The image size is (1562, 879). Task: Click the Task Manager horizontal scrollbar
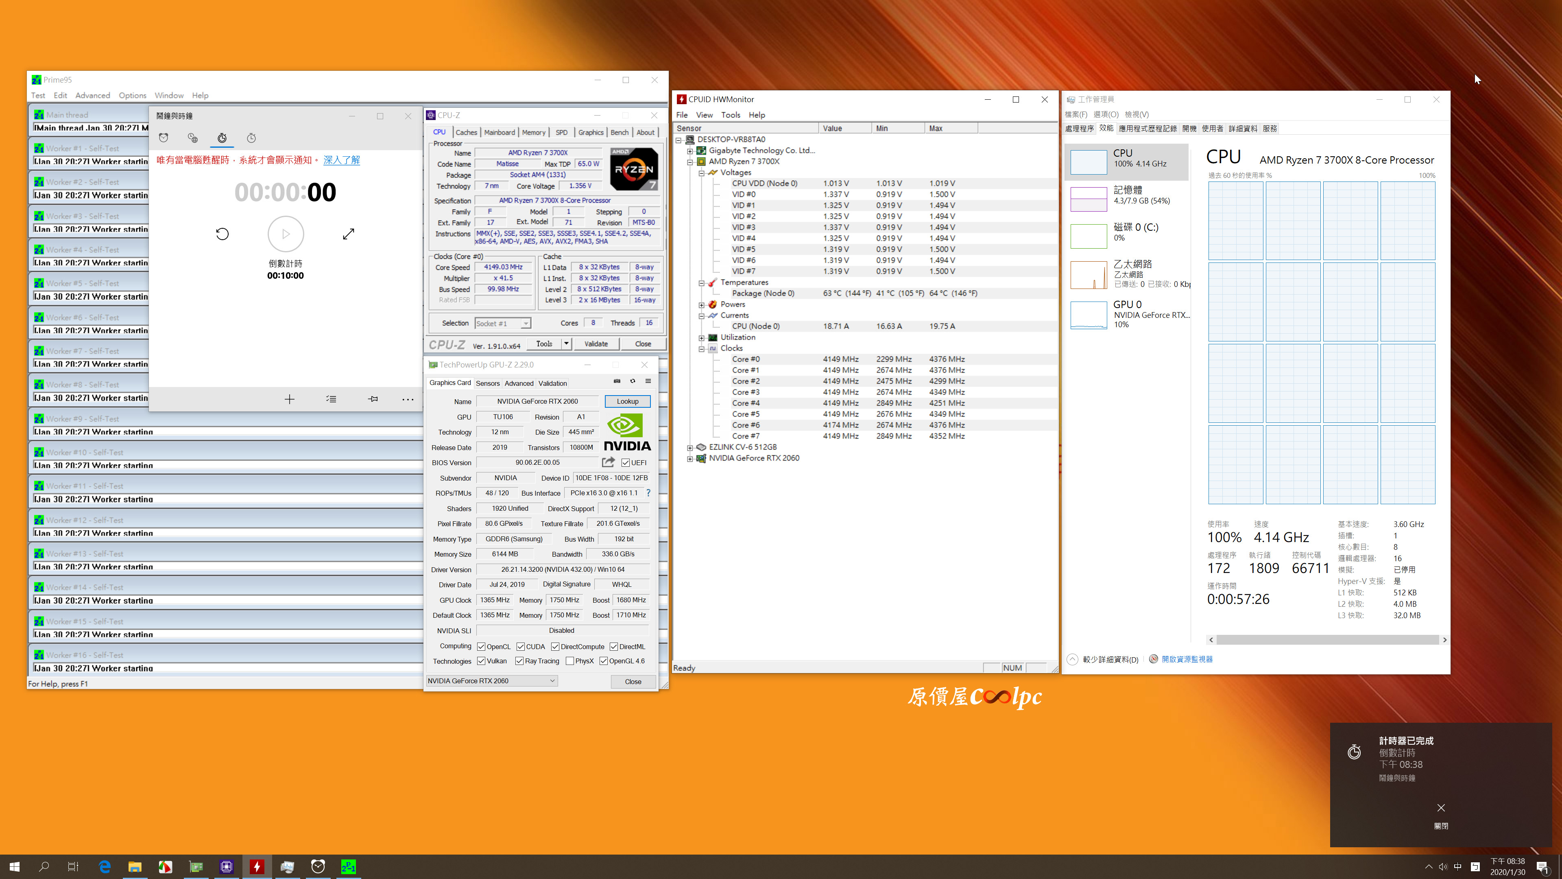[1327, 639]
